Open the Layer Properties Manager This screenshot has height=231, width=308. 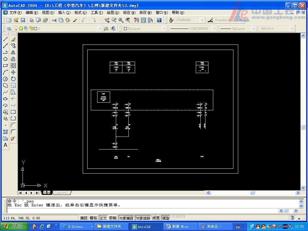pyautogui.click(x=9, y=29)
